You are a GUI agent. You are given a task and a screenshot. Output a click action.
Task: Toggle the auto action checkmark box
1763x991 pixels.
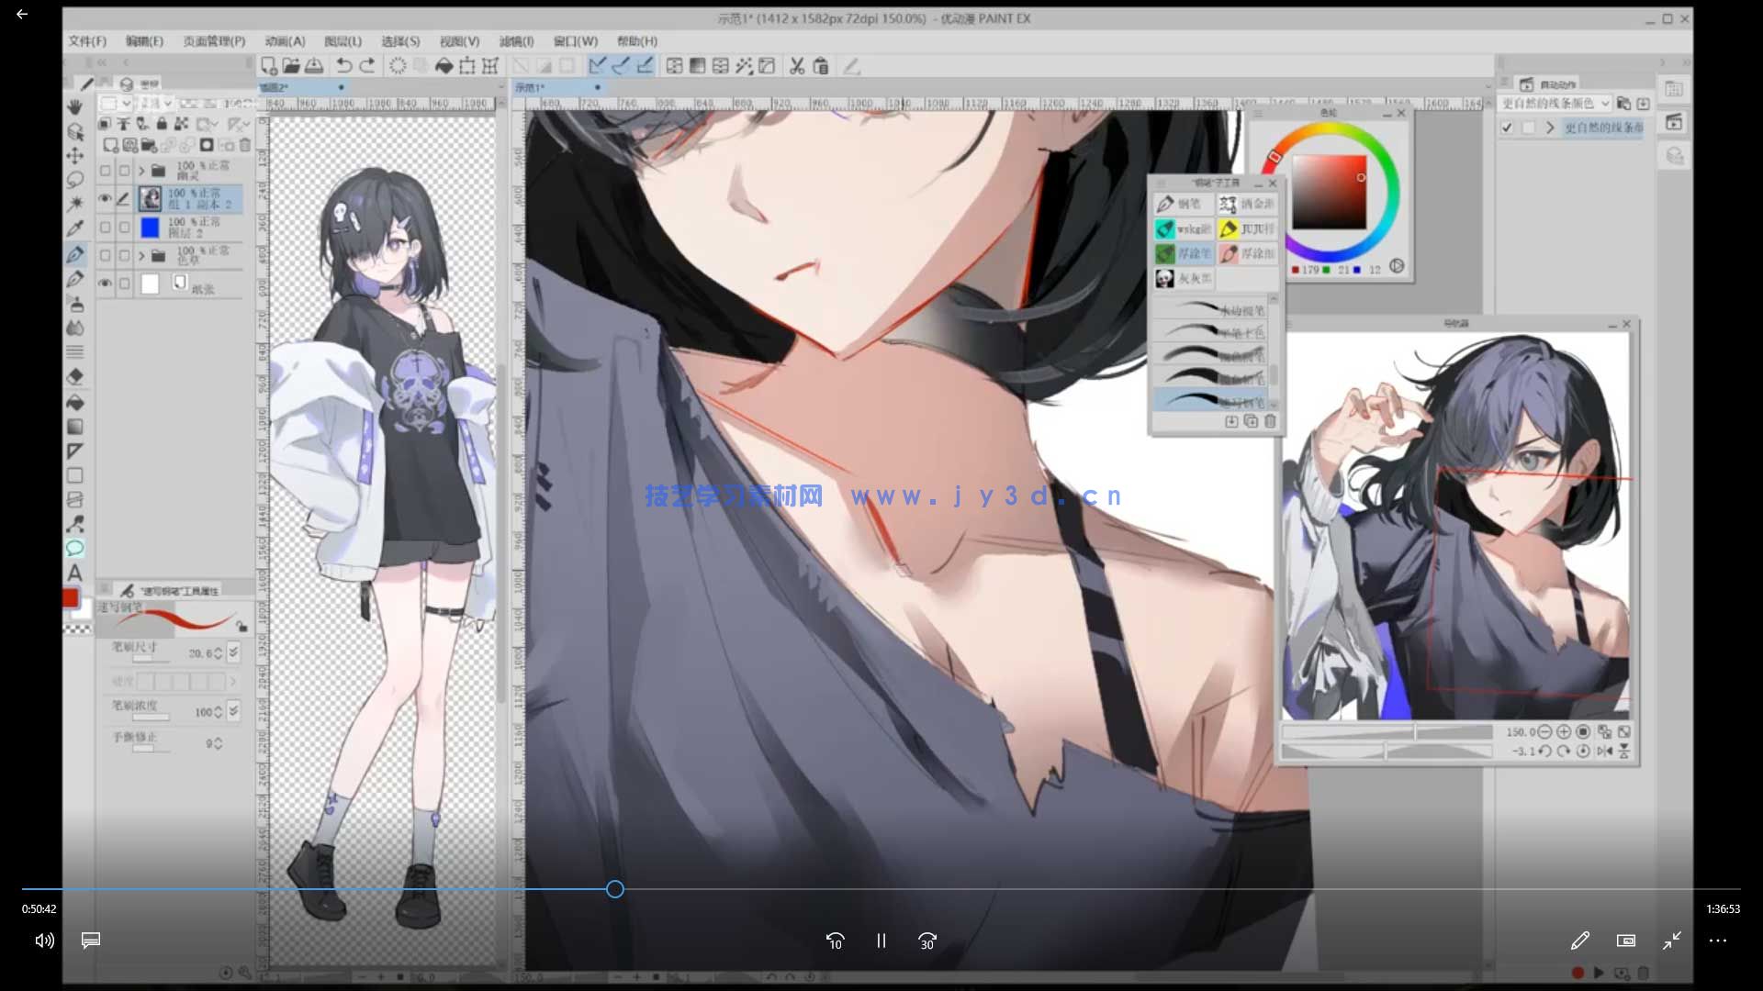[x=1507, y=128]
